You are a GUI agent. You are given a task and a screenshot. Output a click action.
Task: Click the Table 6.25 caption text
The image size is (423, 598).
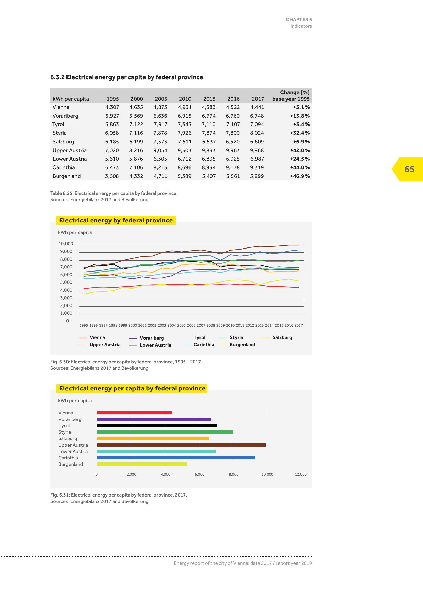tap(114, 193)
